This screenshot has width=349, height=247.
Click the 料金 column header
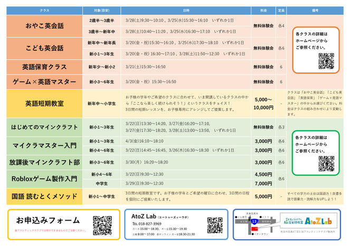coord(263,10)
